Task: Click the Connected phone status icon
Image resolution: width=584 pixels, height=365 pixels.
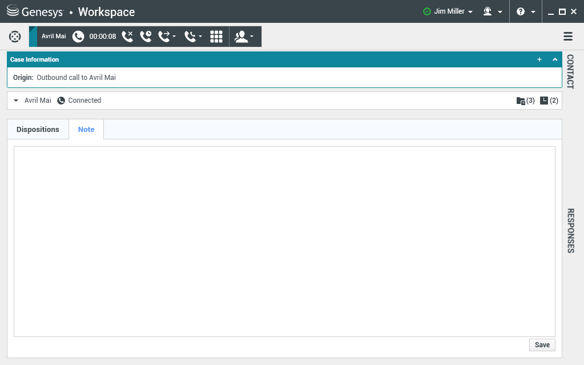Action: click(61, 101)
